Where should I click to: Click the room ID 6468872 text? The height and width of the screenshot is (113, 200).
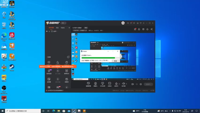(96, 30)
